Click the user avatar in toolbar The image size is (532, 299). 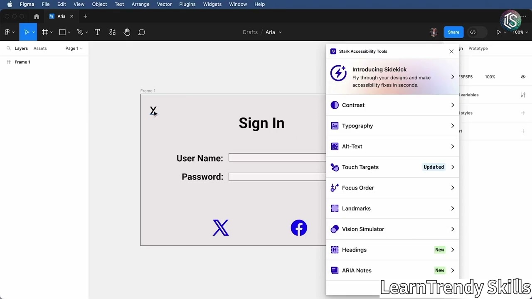[x=434, y=32]
